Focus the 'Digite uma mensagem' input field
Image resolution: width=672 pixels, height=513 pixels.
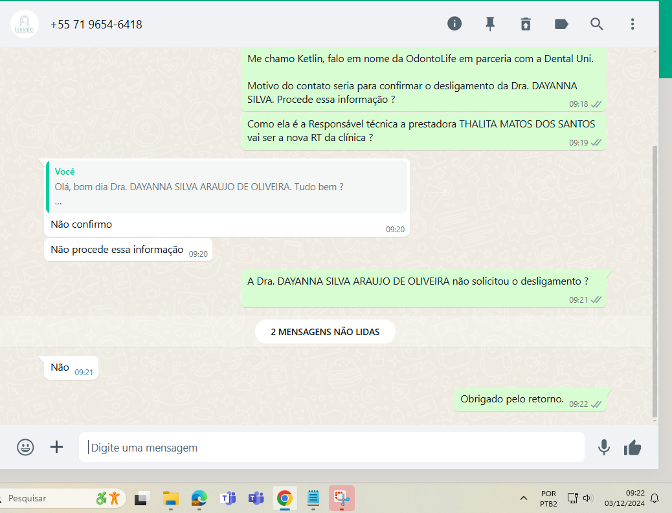pyautogui.click(x=331, y=447)
